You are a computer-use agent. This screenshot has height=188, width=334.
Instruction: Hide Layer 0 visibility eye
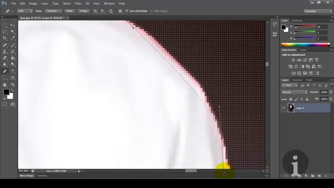(283, 108)
